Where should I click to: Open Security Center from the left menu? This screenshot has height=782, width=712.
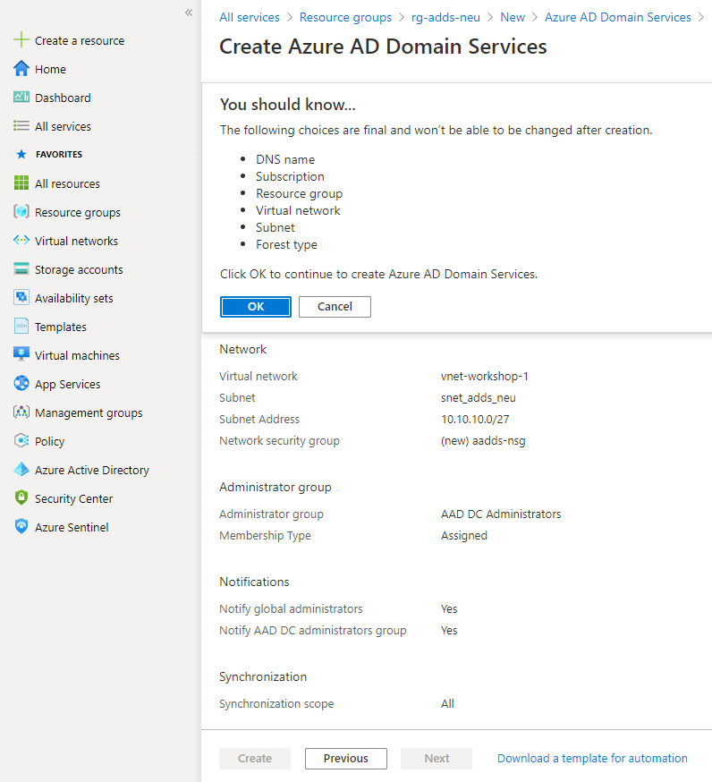tap(20, 498)
